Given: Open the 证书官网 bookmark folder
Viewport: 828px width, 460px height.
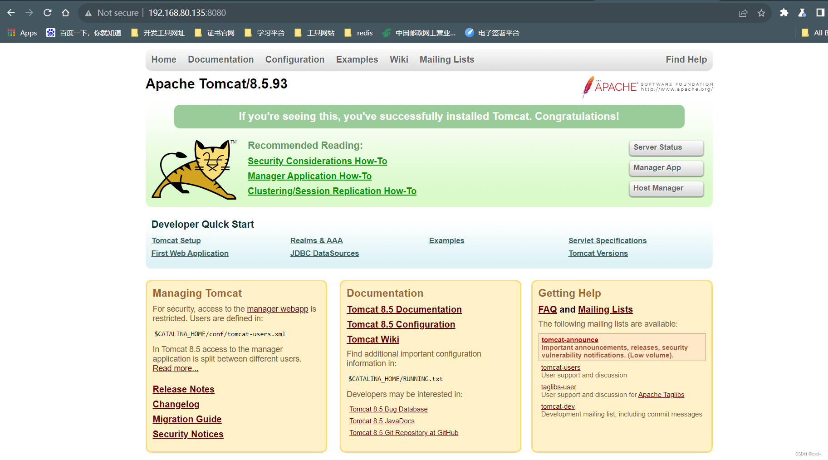Looking at the screenshot, I should coord(215,33).
